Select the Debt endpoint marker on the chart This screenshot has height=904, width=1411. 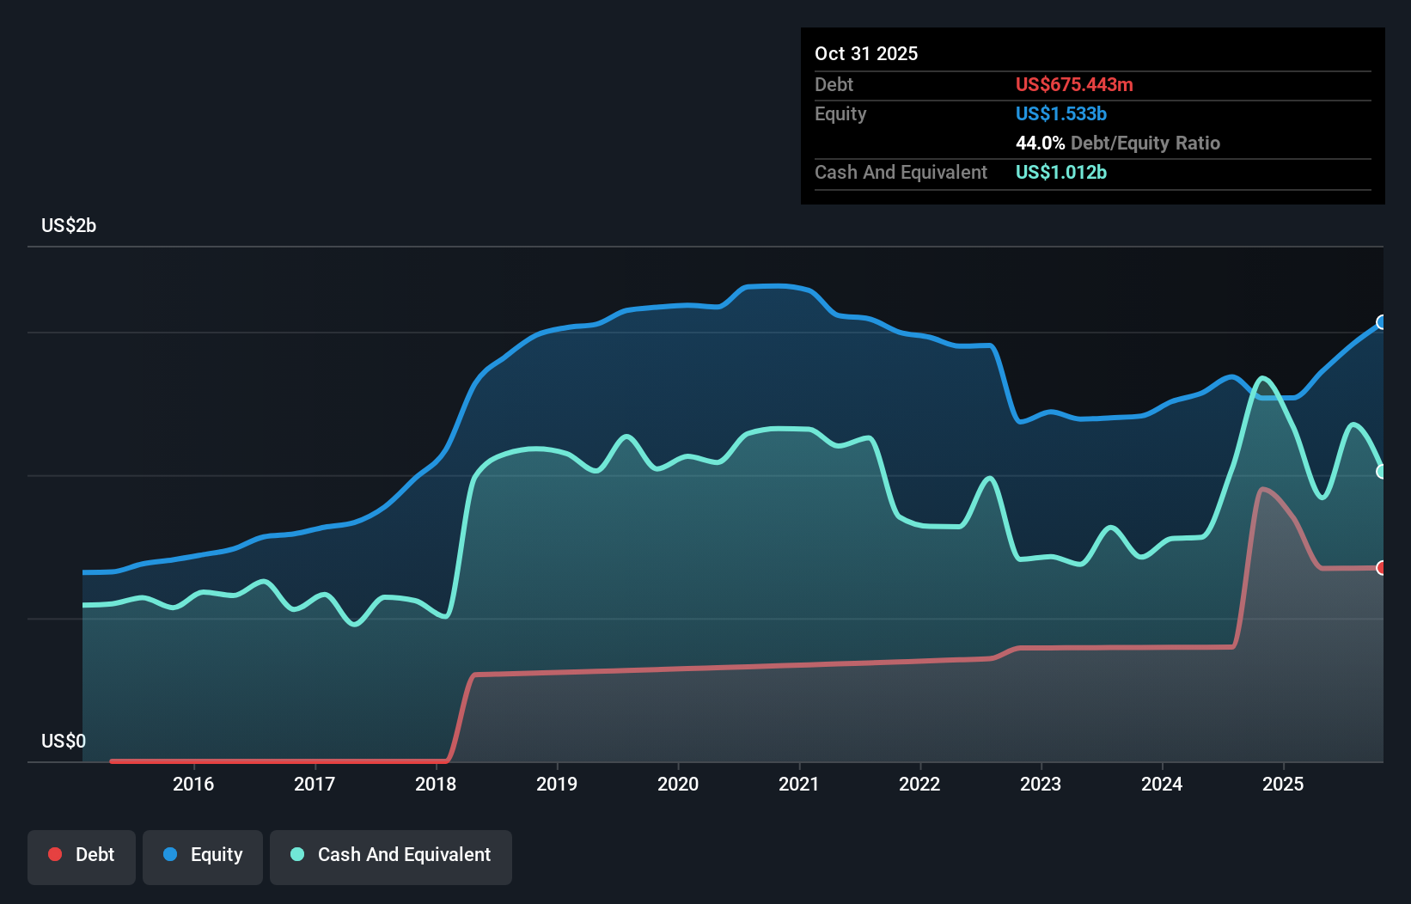point(1380,568)
